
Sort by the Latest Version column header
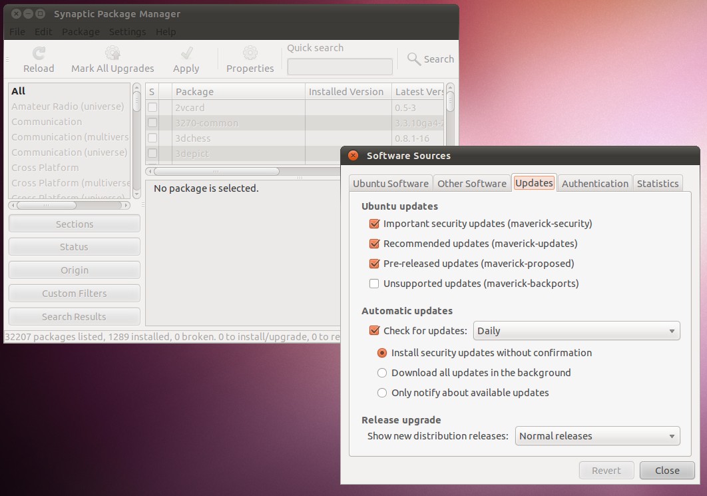click(418, 91)
